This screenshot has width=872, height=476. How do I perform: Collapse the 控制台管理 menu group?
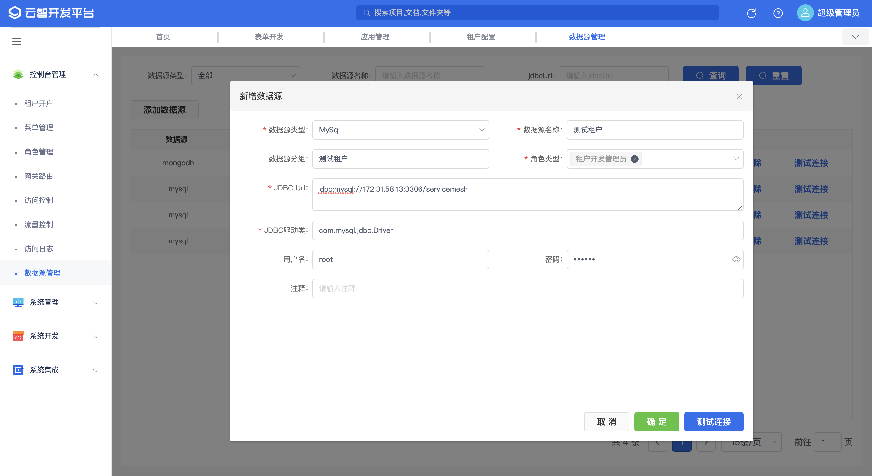tap(96, 75)
